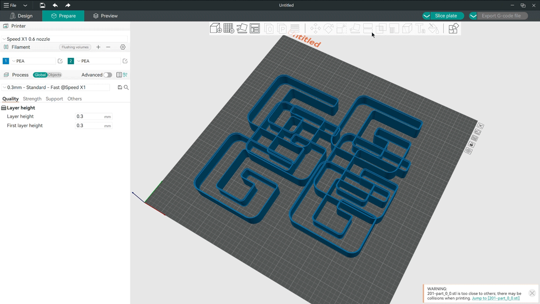Toggle the Advanced switch

(107, 75)
